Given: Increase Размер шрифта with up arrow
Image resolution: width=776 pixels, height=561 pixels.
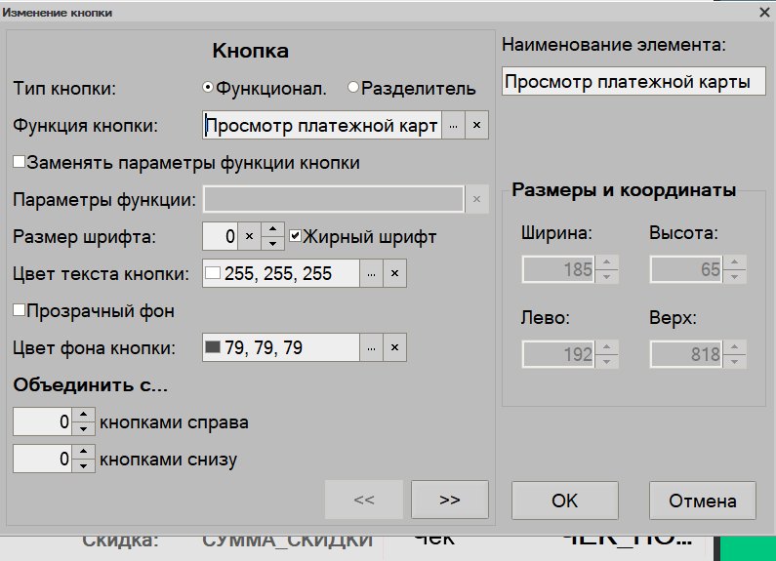Looking at the screenshot, I should point(272,229).
